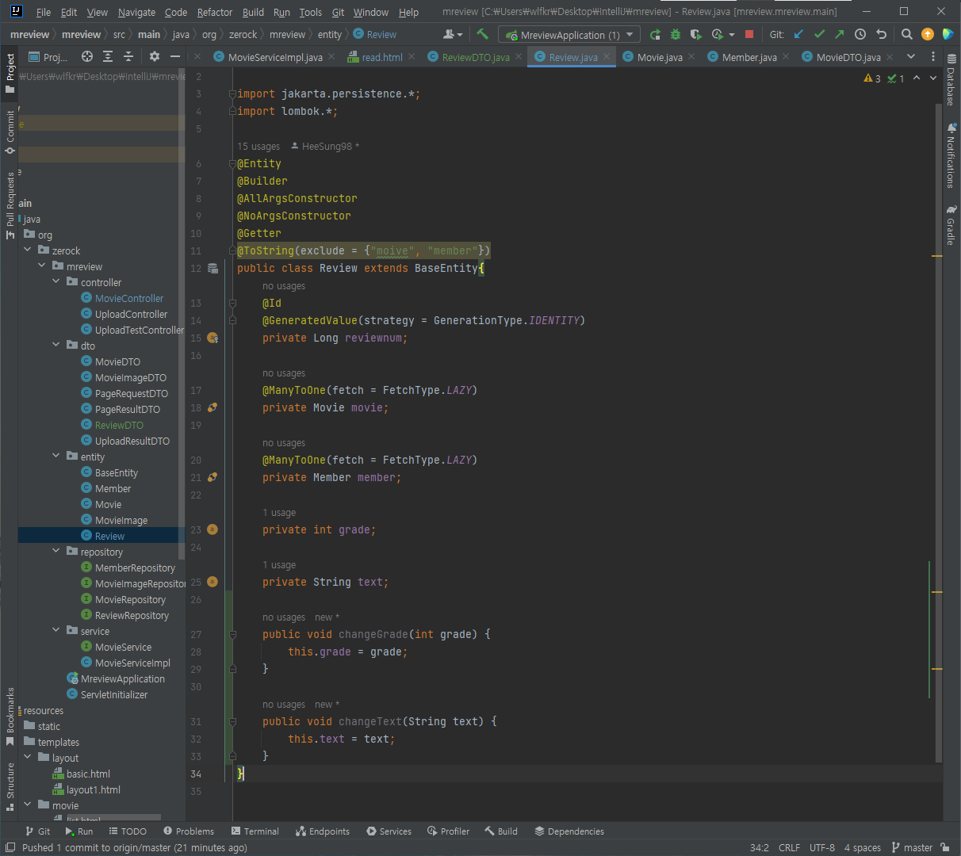Open Search Everywhere magnifier icon
The width and height of the screenshot is (961, 856).
(x=907, y=34)
